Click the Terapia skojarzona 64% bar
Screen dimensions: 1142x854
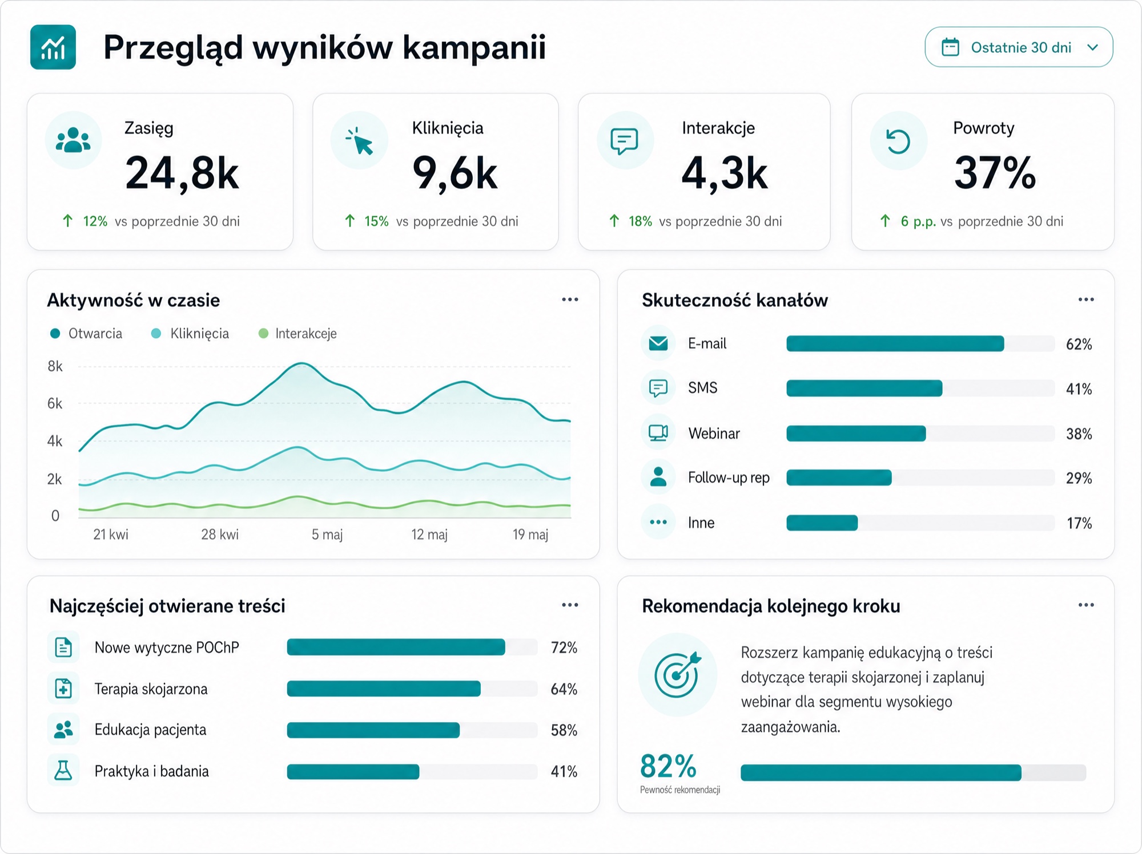pyautogui.click(x=412, y=689)
